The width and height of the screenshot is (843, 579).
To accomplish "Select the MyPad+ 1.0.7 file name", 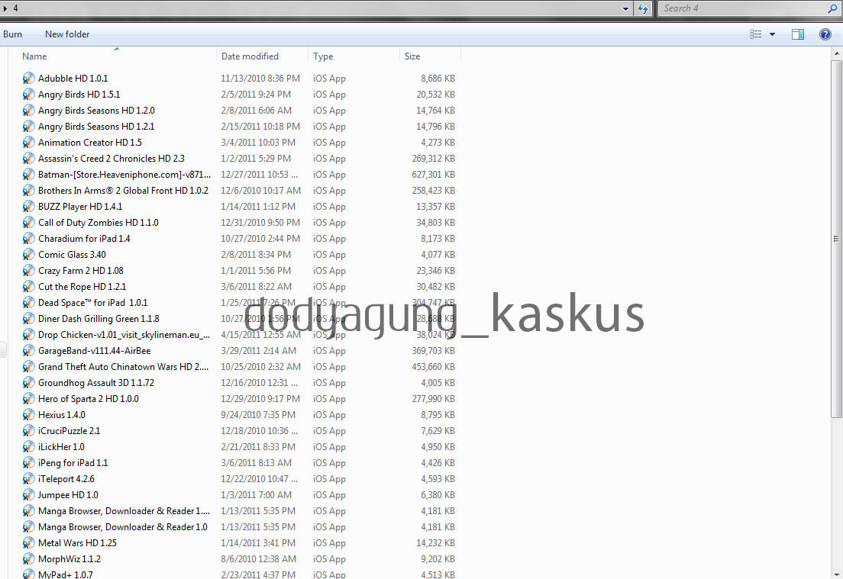I will click(66, 574).
